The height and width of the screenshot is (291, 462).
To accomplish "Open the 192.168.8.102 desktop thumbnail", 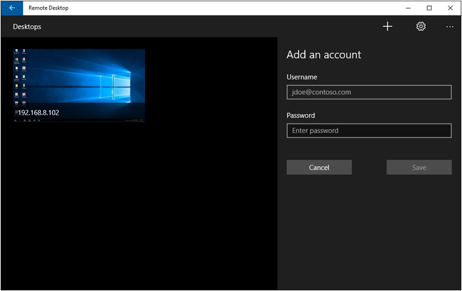I will click(79, 85).
